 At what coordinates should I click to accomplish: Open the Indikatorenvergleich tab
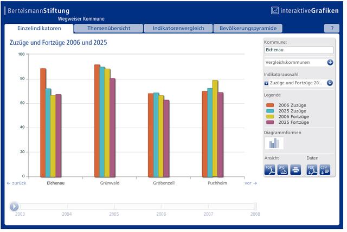178,28
